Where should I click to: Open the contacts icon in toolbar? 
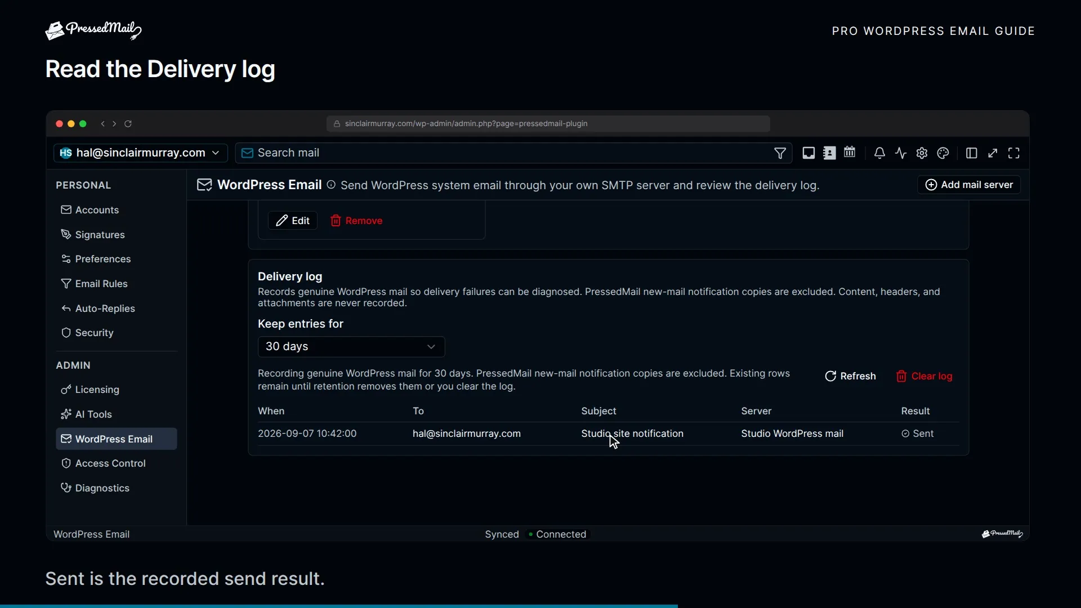tap(829, 153)
